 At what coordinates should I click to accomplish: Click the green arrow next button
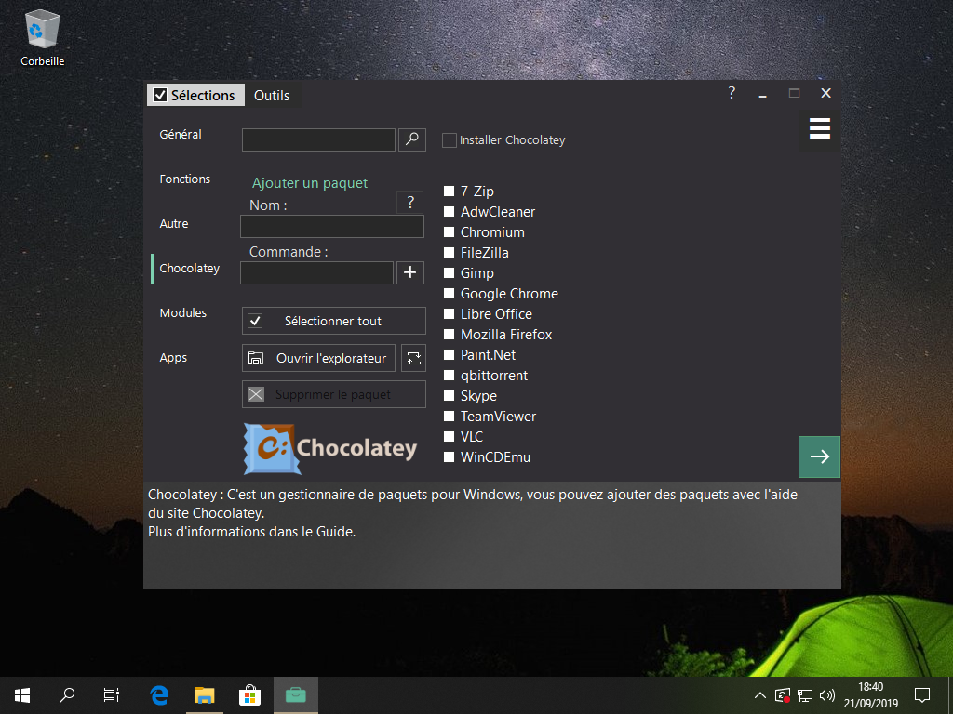pos(819,456)
